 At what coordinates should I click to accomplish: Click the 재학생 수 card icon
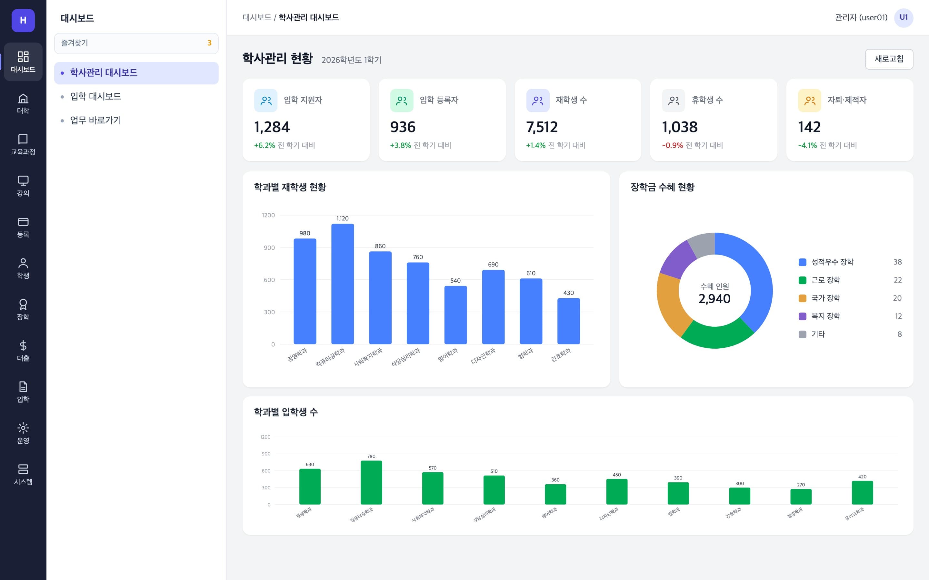click(538, 101)
